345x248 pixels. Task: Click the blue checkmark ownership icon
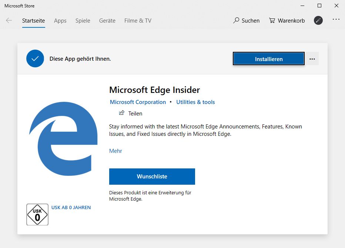(35, 58)
